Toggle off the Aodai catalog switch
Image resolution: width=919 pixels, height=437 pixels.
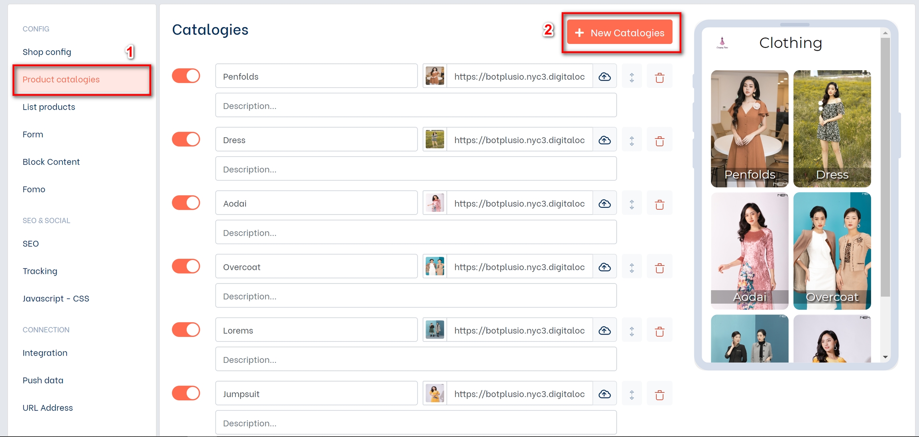(186, 203)
